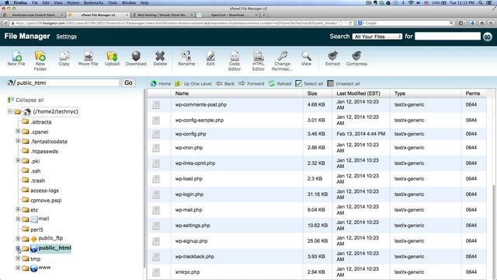The image size is (497, 280).
Task: Click the public_html path input field
Action: click(x=68, y=83)
